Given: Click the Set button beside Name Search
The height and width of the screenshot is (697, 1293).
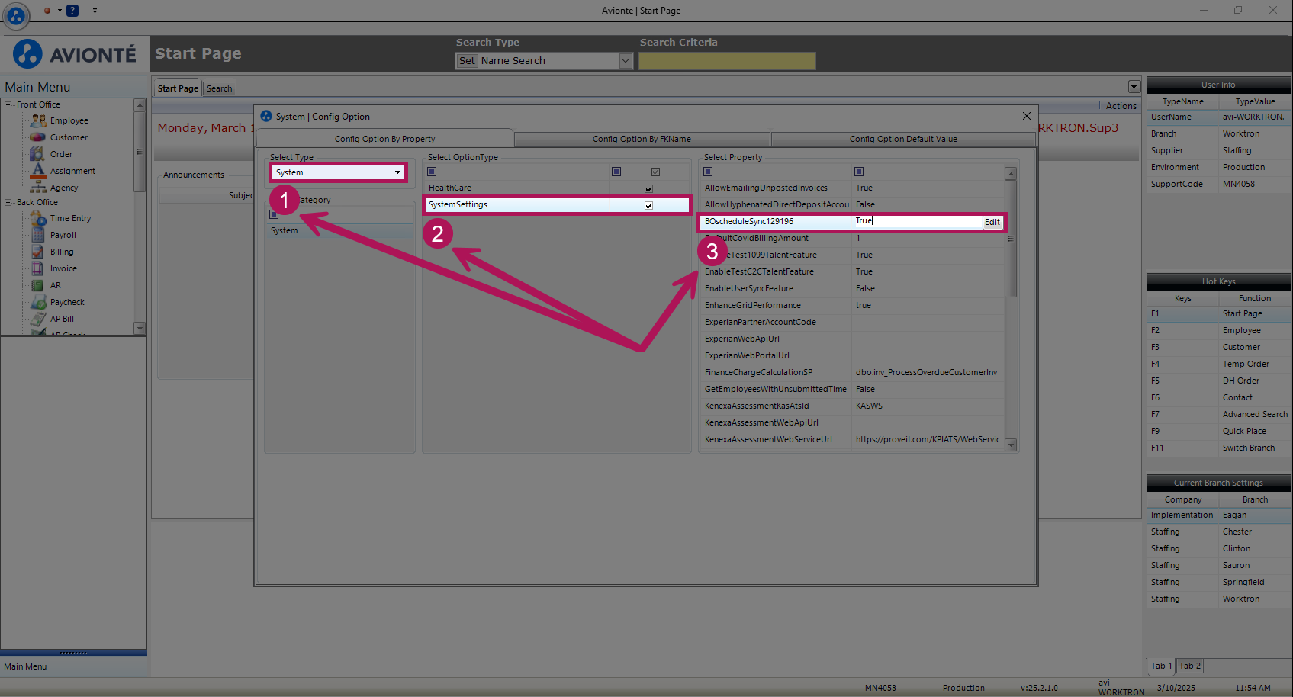Looking at the screenshot, I should [x=467, y=61].
